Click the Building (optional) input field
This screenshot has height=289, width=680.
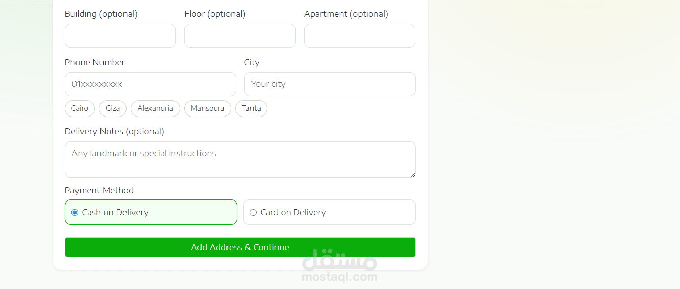(x=120, y=36)
